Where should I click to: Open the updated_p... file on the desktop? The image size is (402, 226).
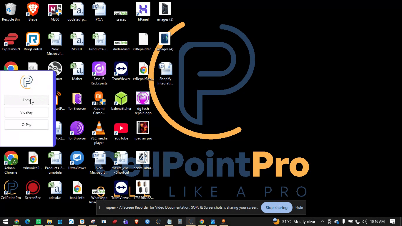[x=77, y=12]
